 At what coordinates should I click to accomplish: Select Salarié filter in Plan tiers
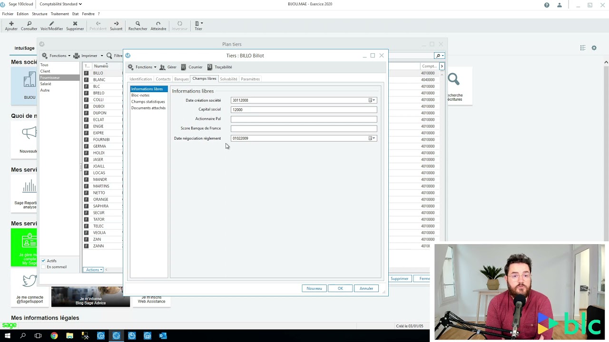46,84
